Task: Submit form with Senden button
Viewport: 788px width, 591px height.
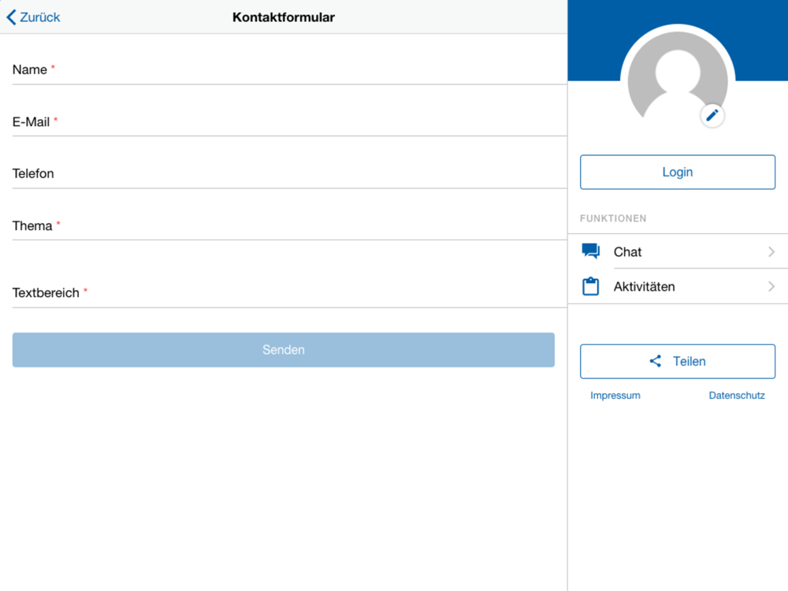Action: (x=284, y=350)
